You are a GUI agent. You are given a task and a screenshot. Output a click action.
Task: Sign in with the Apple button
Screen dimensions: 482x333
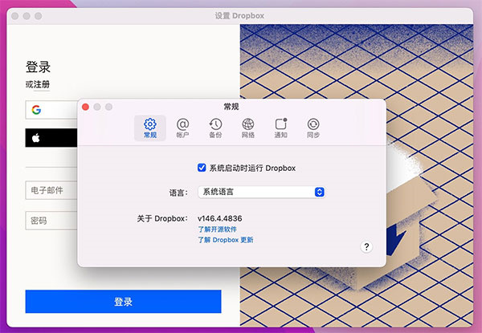51,138
